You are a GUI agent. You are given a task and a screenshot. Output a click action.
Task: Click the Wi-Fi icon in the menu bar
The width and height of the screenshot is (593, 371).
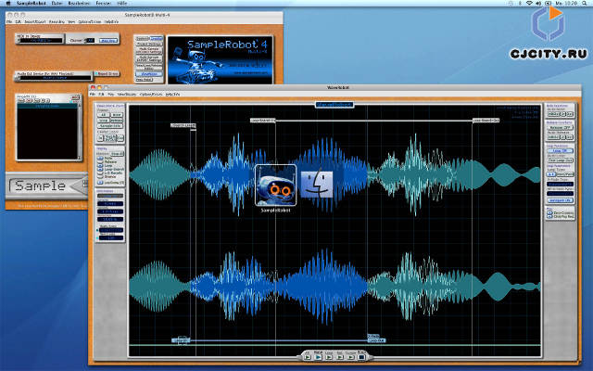[x=529, y=3]
